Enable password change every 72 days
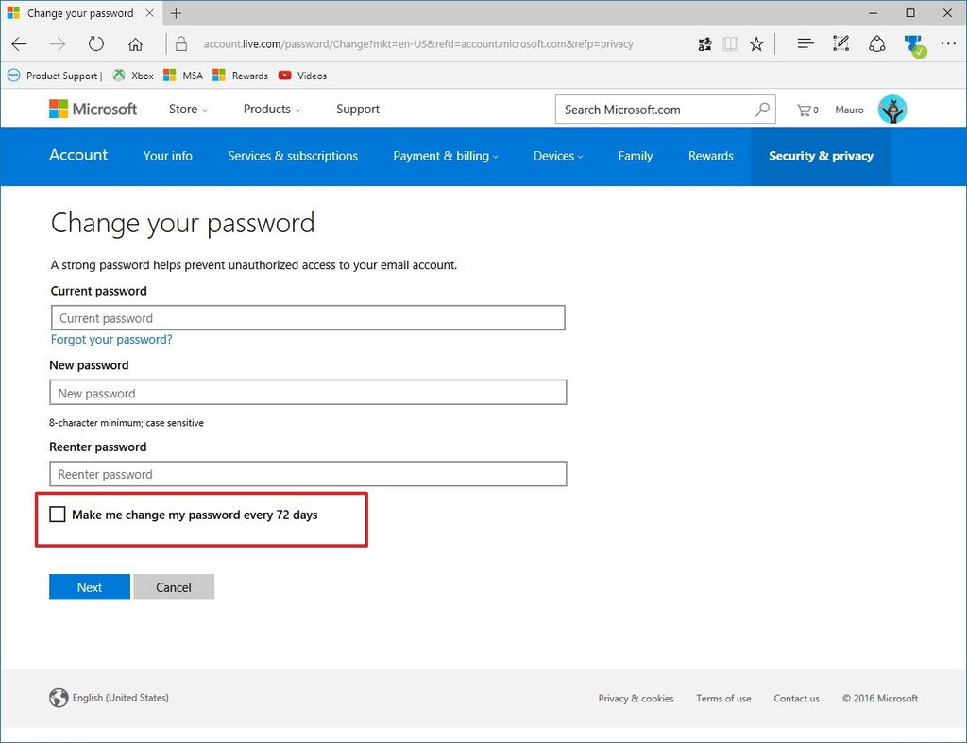Image resolution: width=967 pixels, height=743 pixels. pos(58,515)
